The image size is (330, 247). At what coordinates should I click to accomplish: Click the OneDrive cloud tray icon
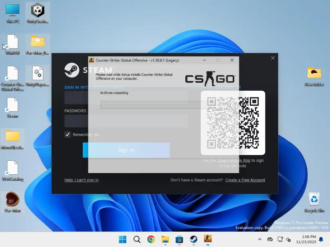point(270,239)
